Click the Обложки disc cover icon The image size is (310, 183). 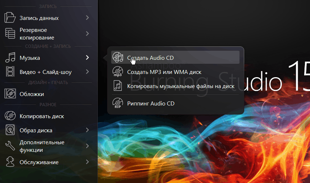coord(10,94)
